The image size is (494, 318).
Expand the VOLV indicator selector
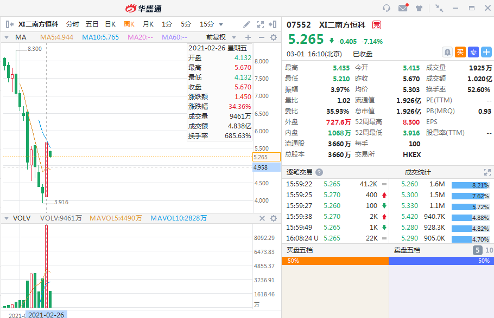7,218
